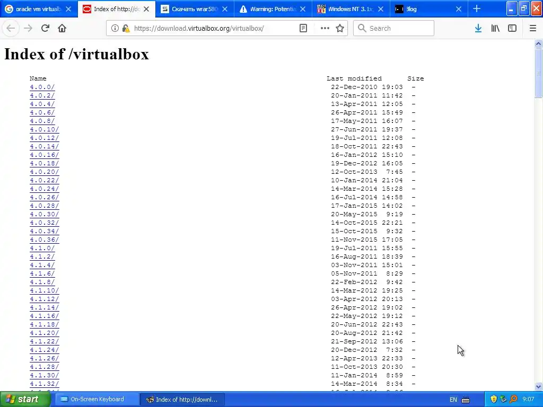Image resolution: width=543 pixels, height=407 pixels.
Task: Go back to the previous page
Action: click(11, 28)
